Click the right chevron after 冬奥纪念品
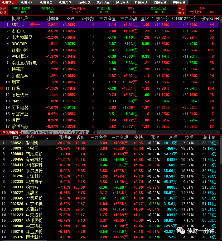 coord(175,10)
